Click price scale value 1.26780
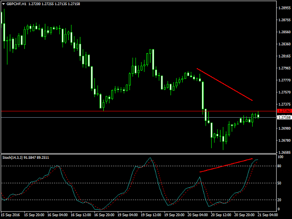This screenshot has height=219, width=292. [285, 140]
